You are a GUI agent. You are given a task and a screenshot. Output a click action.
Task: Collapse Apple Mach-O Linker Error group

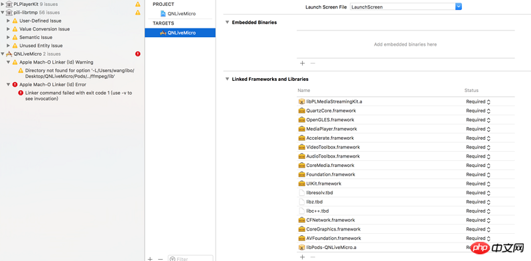point(9,85)
